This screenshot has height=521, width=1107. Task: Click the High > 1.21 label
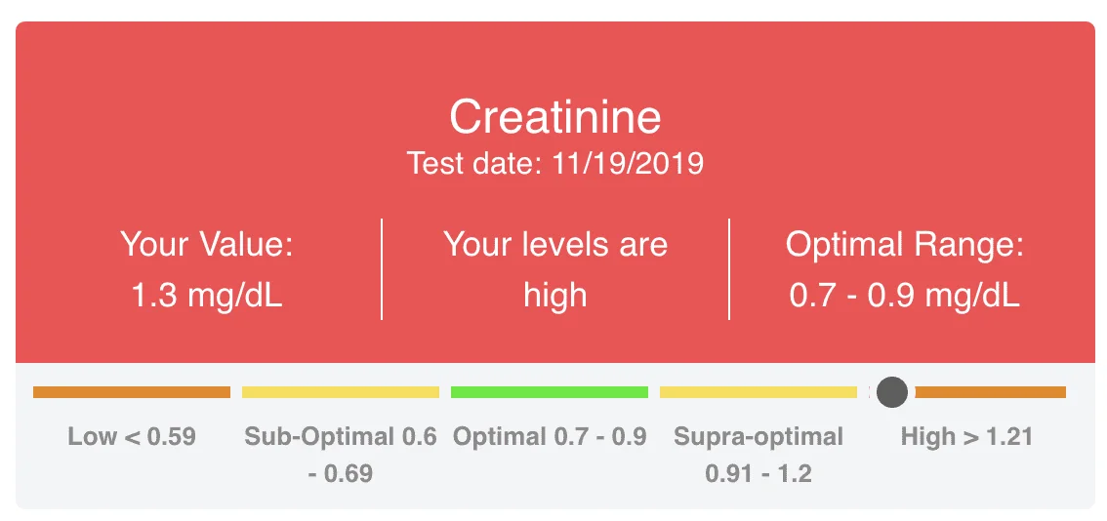[x=966, y=437]
